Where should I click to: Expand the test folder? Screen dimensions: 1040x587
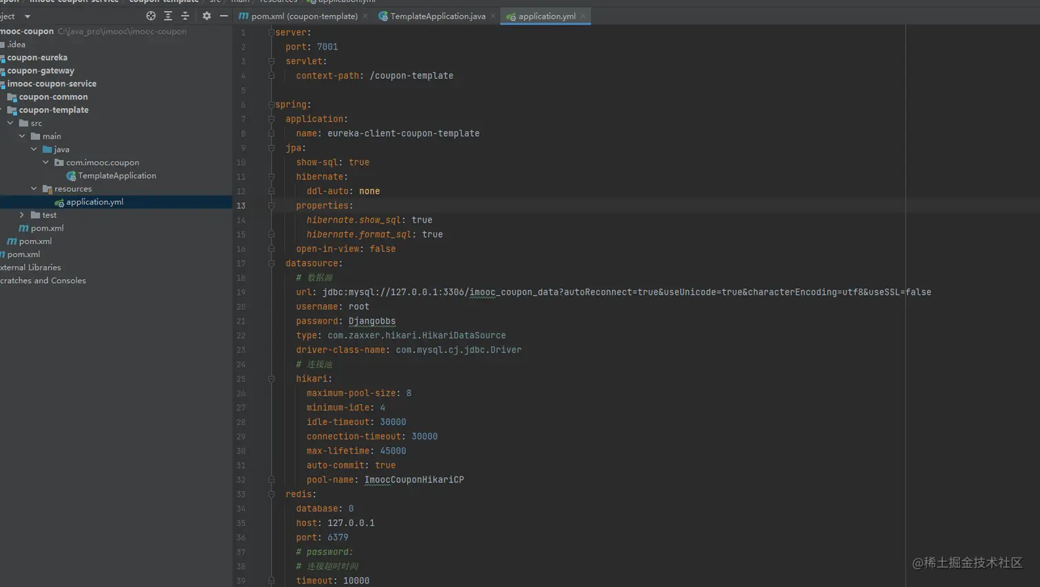22,215
